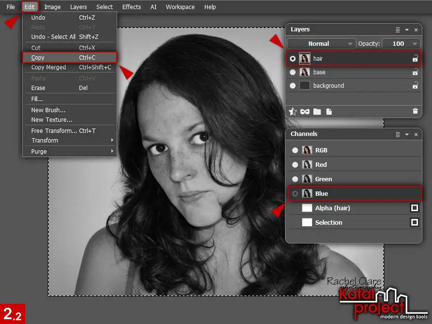Toggle the Alpha (hair) channel checkbox
Viewport: 432px width, 324px height.
click(415, 208)
